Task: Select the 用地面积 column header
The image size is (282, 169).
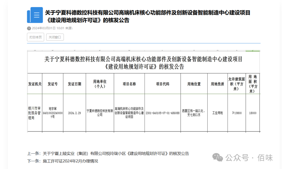Action: pos(253,84)
